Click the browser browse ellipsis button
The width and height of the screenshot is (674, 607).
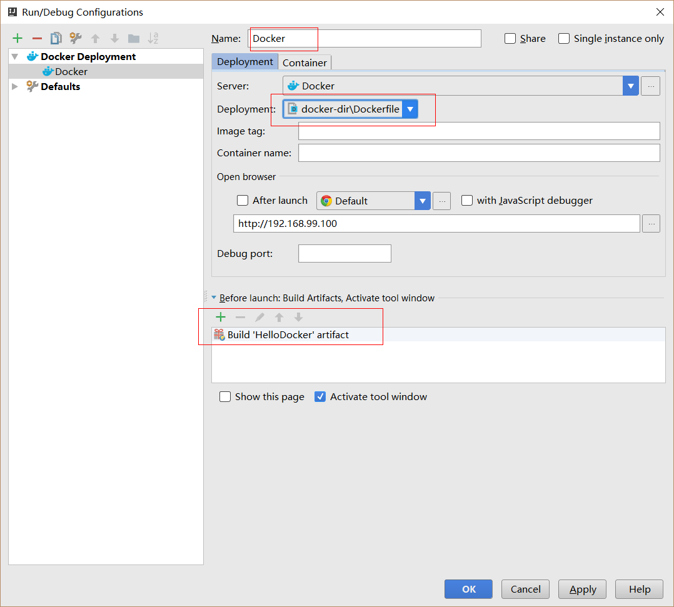[442, 201]
